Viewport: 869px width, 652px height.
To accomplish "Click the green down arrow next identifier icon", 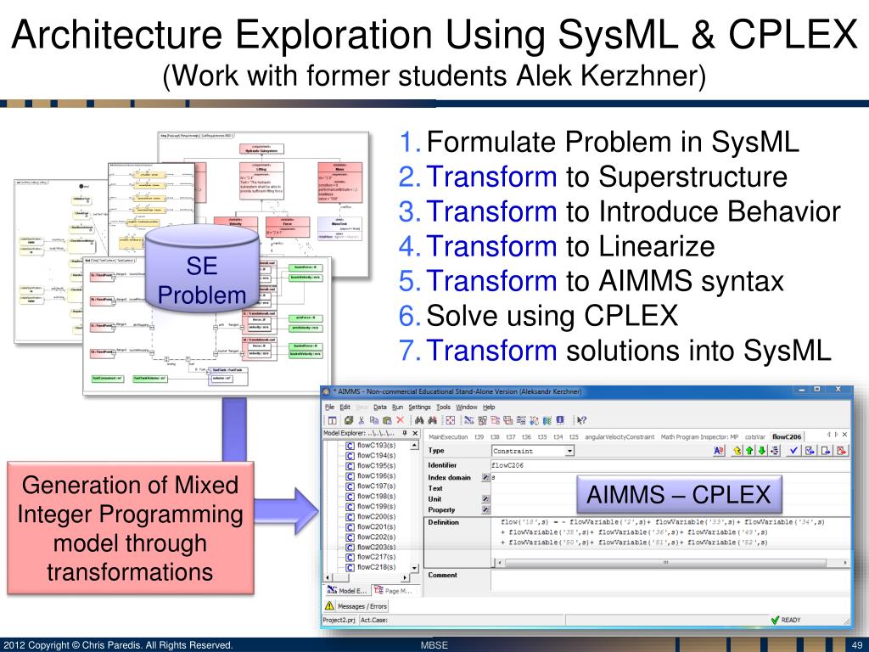I will [762, 451].
